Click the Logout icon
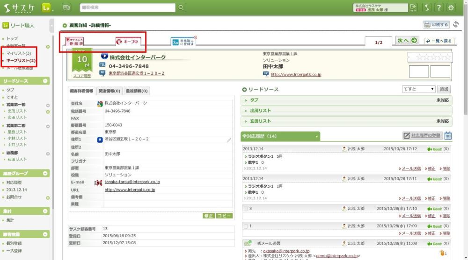This screenshot has width=468, height=260. click(x=412, y=7)
